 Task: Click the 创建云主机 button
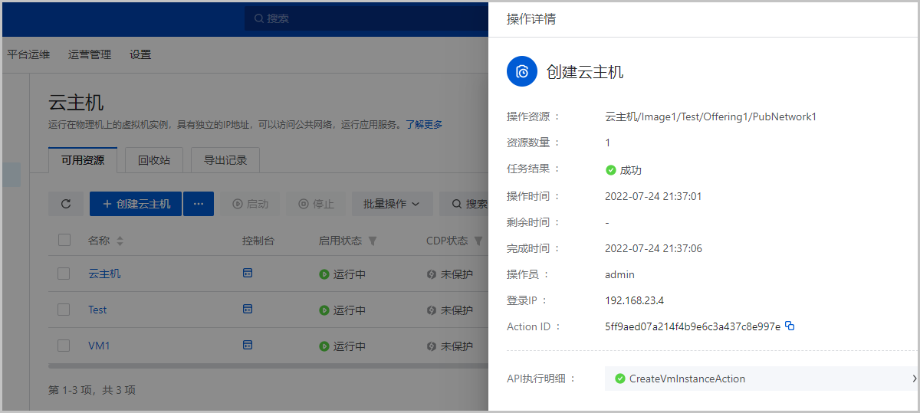point(136,204)
